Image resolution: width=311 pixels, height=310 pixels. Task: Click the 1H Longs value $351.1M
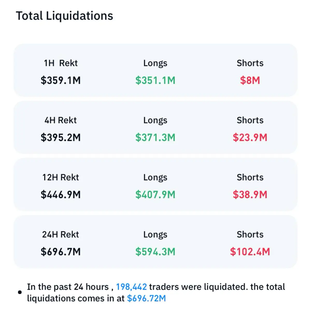tap(155, 80)
